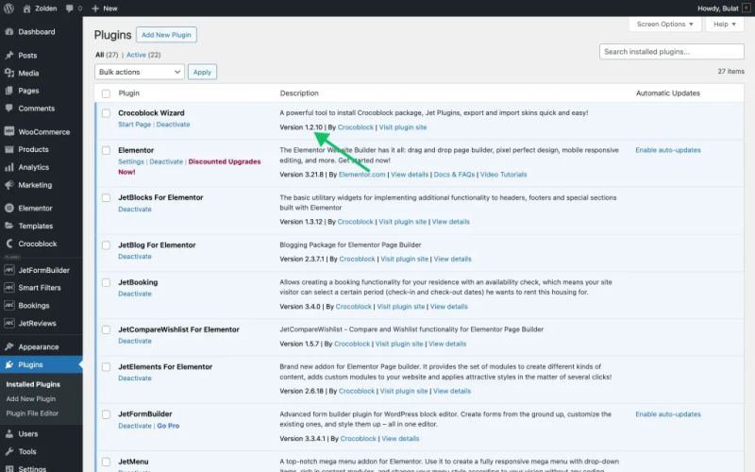755x472 pixels.
Task: Show All (27) plugins filter
Action: [107, 55]
